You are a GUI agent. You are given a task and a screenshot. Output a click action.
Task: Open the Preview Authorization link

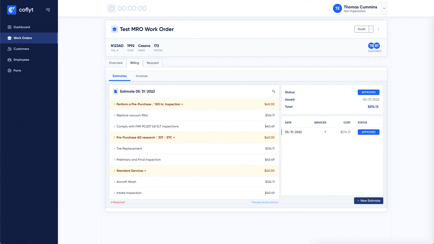click(x=265, y=202)
